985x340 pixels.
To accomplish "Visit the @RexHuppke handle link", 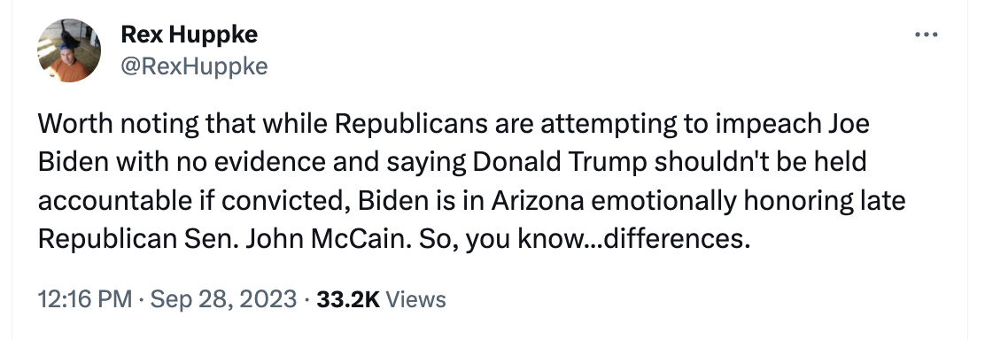I will click(194, 66).
